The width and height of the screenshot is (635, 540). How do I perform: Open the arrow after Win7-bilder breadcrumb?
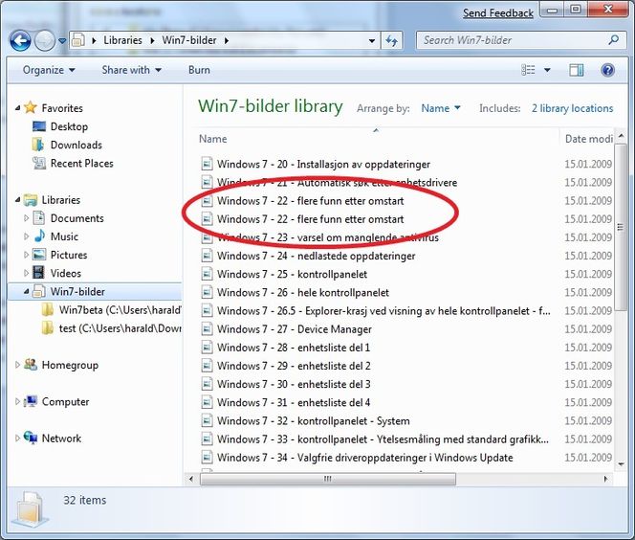[226, 41]
